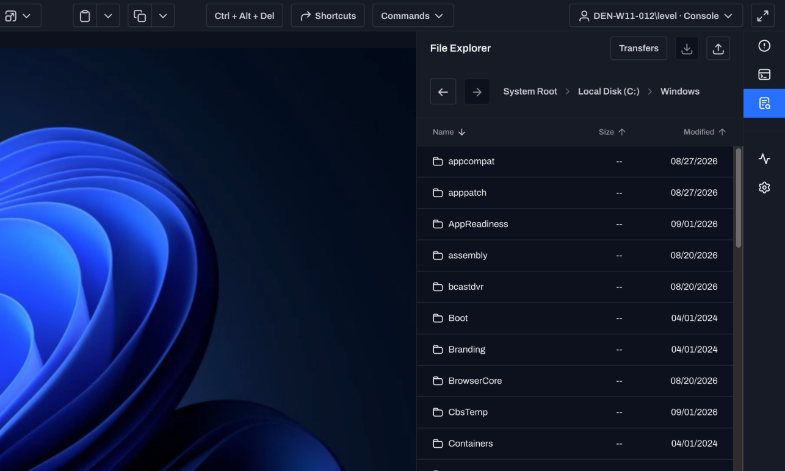Click the copy icon in the top toolbar
The width and height of the screenshot is (785, 471).
[140, 16]
